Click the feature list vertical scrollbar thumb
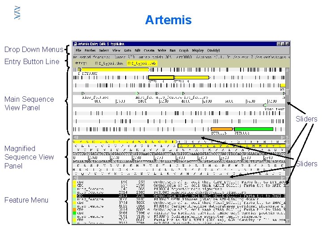The height and width of the screenshot is (242, 322). (x=288, y=185)
